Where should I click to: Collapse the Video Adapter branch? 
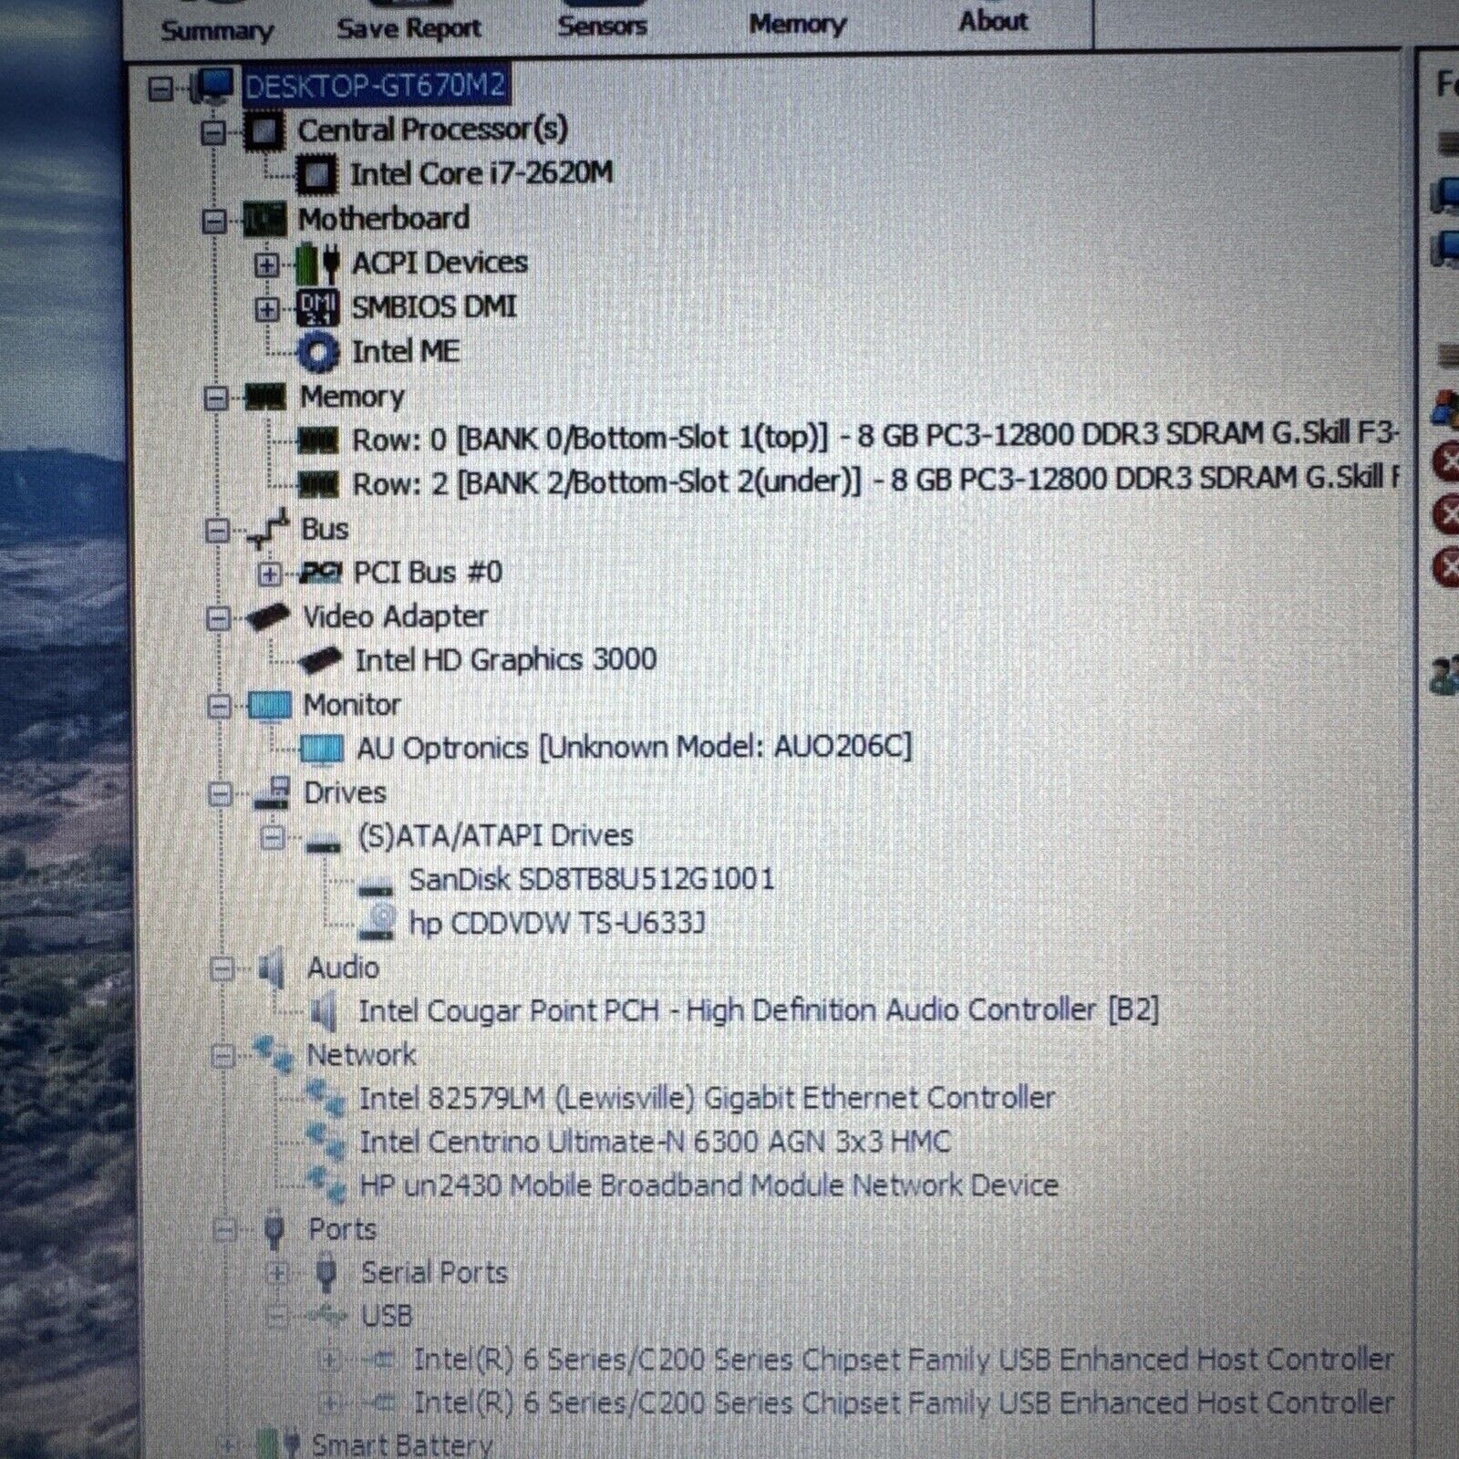218,618
